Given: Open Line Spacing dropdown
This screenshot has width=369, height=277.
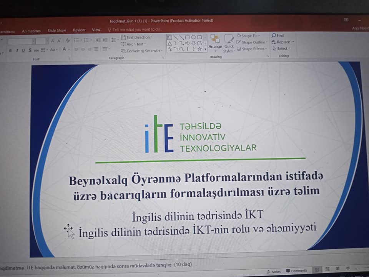Looking at the screenshot, I should [115, 40].
